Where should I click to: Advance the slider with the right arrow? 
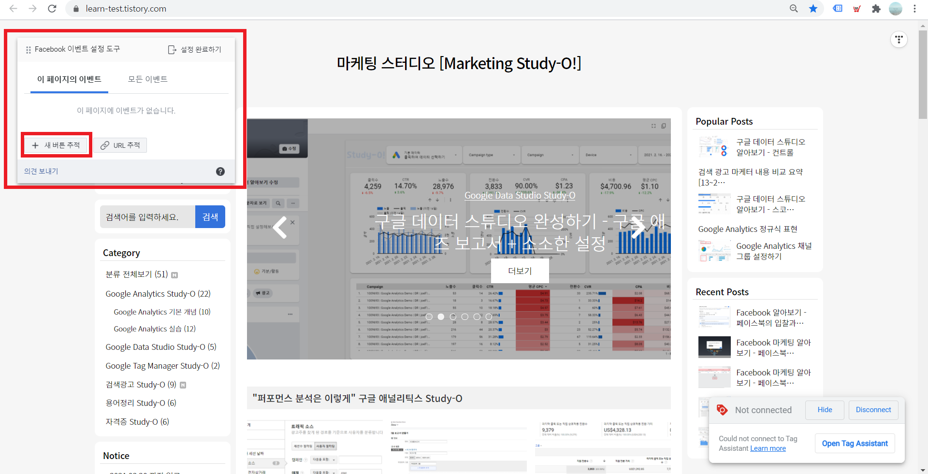point(638,227)
